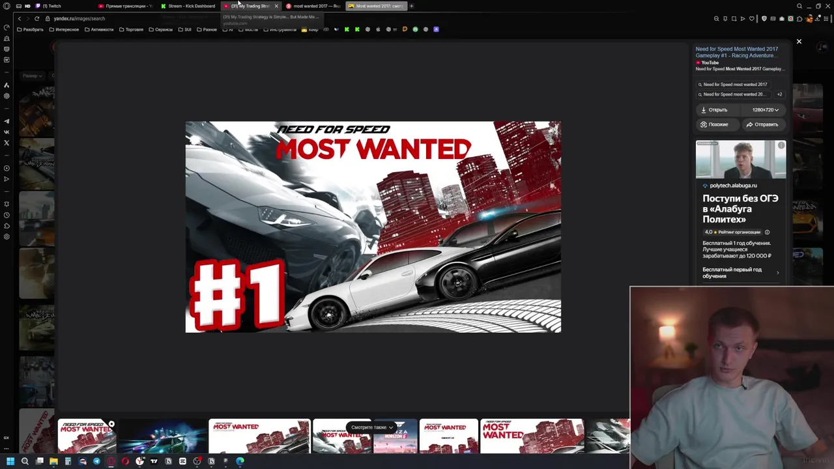Open the shield ad-blocker icon
This screenshot has height=469, width=834.
pyautogui.click(x=764, y=18)
